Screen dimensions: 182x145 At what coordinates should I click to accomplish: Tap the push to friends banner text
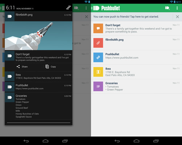point(126,17)
